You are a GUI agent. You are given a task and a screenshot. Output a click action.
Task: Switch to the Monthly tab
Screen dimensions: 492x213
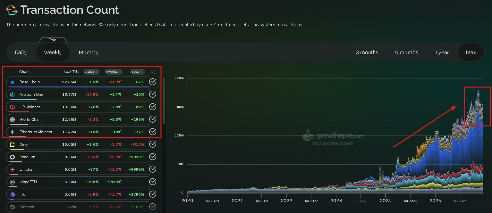(x=89, y=52)
